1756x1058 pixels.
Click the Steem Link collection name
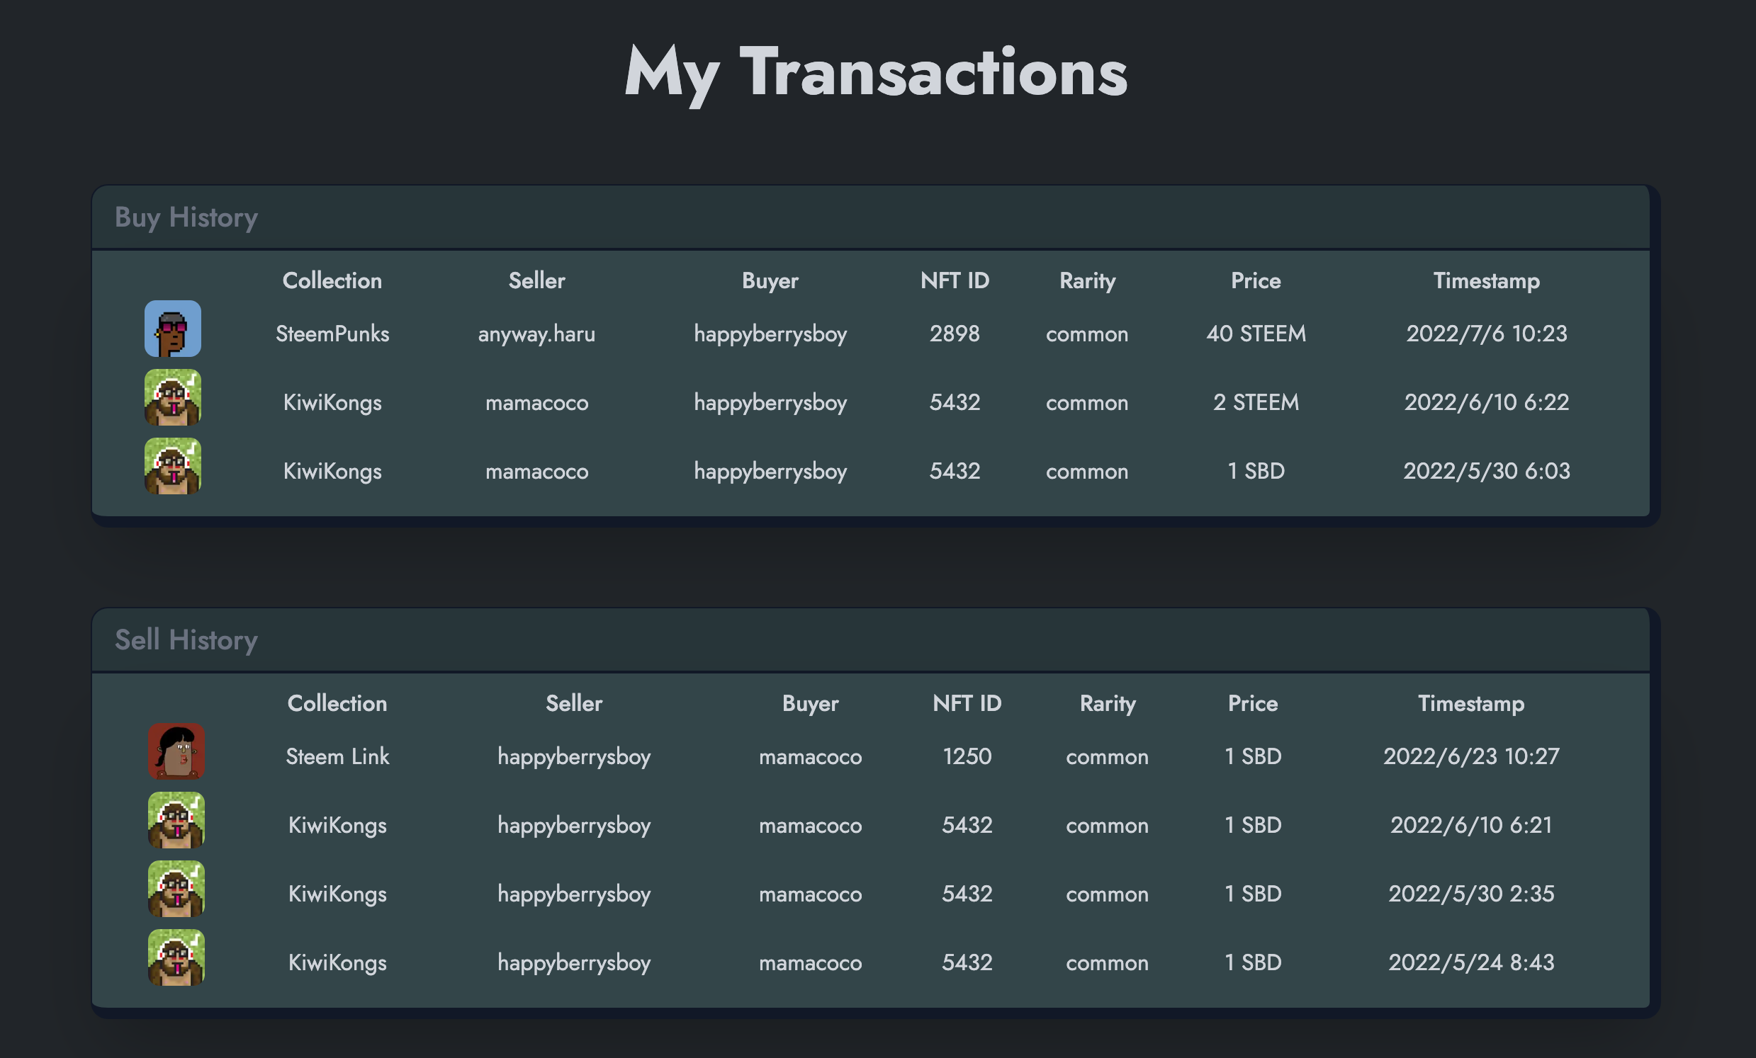point(337,756)
